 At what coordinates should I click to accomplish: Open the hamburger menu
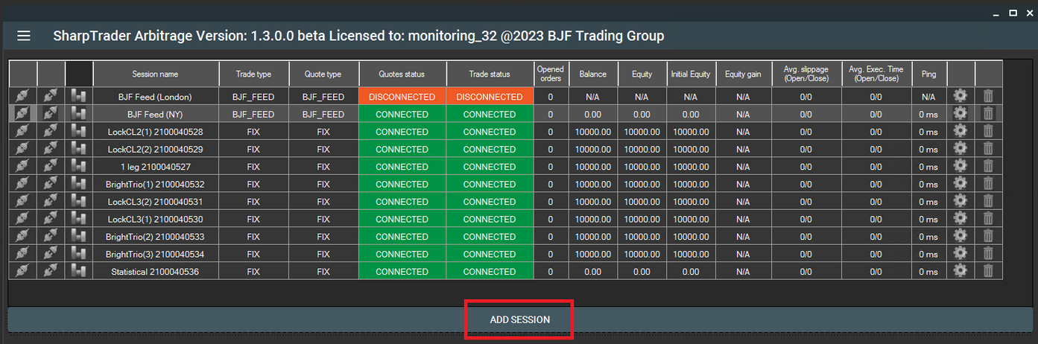pyautogui.click(x=24, y=36)
